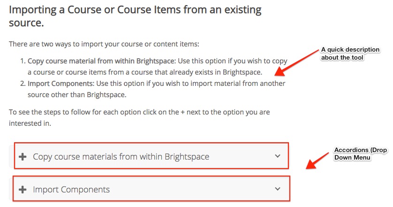
Task: Select the "A quick description about the tool" annotation
Action: tap(350, 54)
